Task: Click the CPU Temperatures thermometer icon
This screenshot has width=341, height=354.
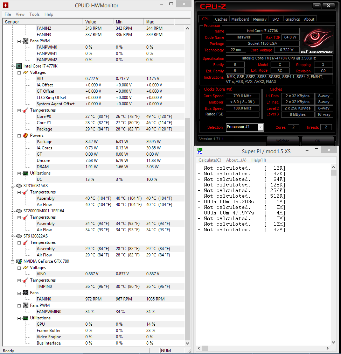Action: click(x=25, y=110)
